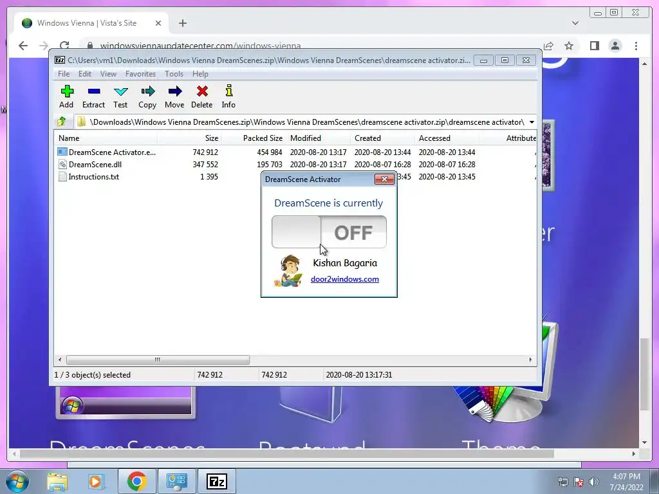Click the share page icon in Chrome
Screen dimensions: 659x494
548,46
